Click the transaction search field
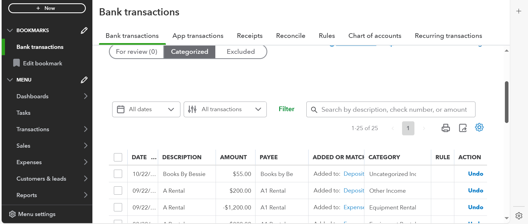Screen dimensions: 528x224 394,110
